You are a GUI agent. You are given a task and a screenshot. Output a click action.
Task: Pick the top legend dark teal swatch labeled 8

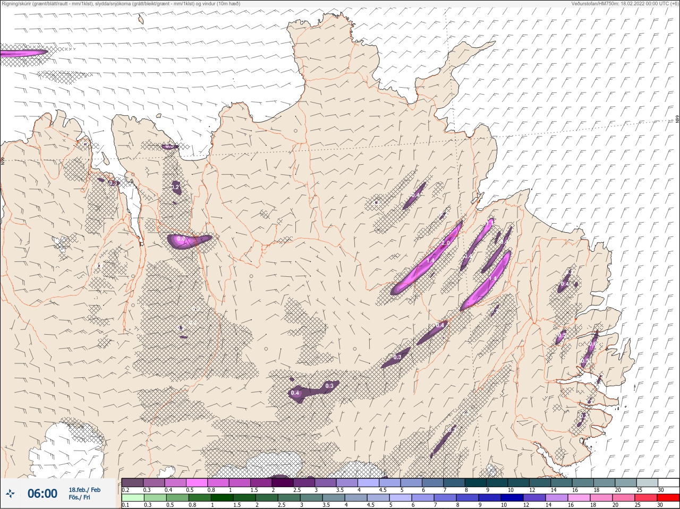coord(476,482)
